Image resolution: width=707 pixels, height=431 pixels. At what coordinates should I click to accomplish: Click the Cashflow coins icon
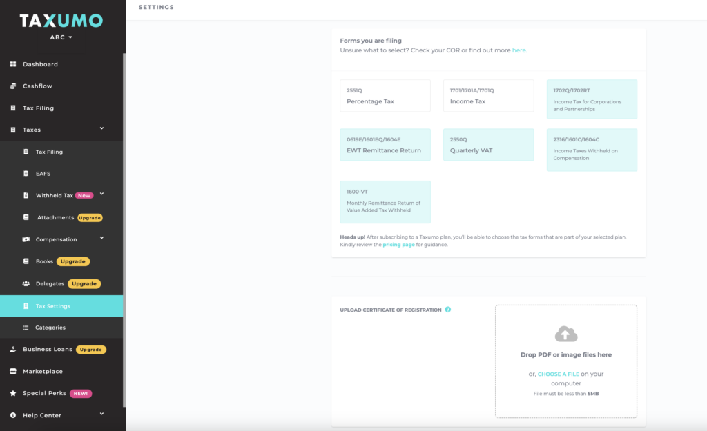pos(12,86)
